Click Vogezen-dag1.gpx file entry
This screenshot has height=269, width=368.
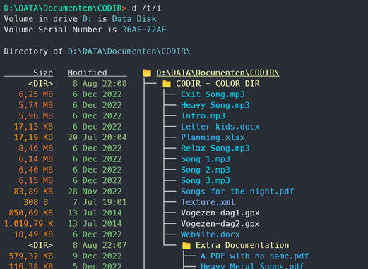[220, 213]
